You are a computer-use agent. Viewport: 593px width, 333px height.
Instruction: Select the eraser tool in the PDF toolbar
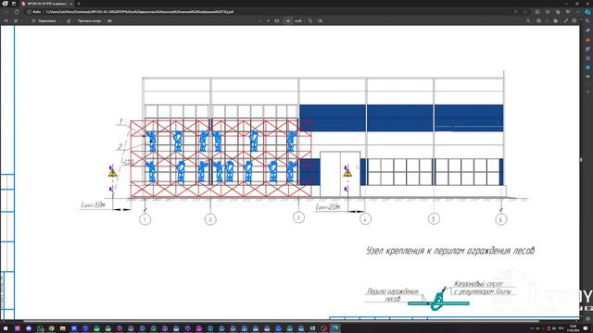click(x=69, y=20)
